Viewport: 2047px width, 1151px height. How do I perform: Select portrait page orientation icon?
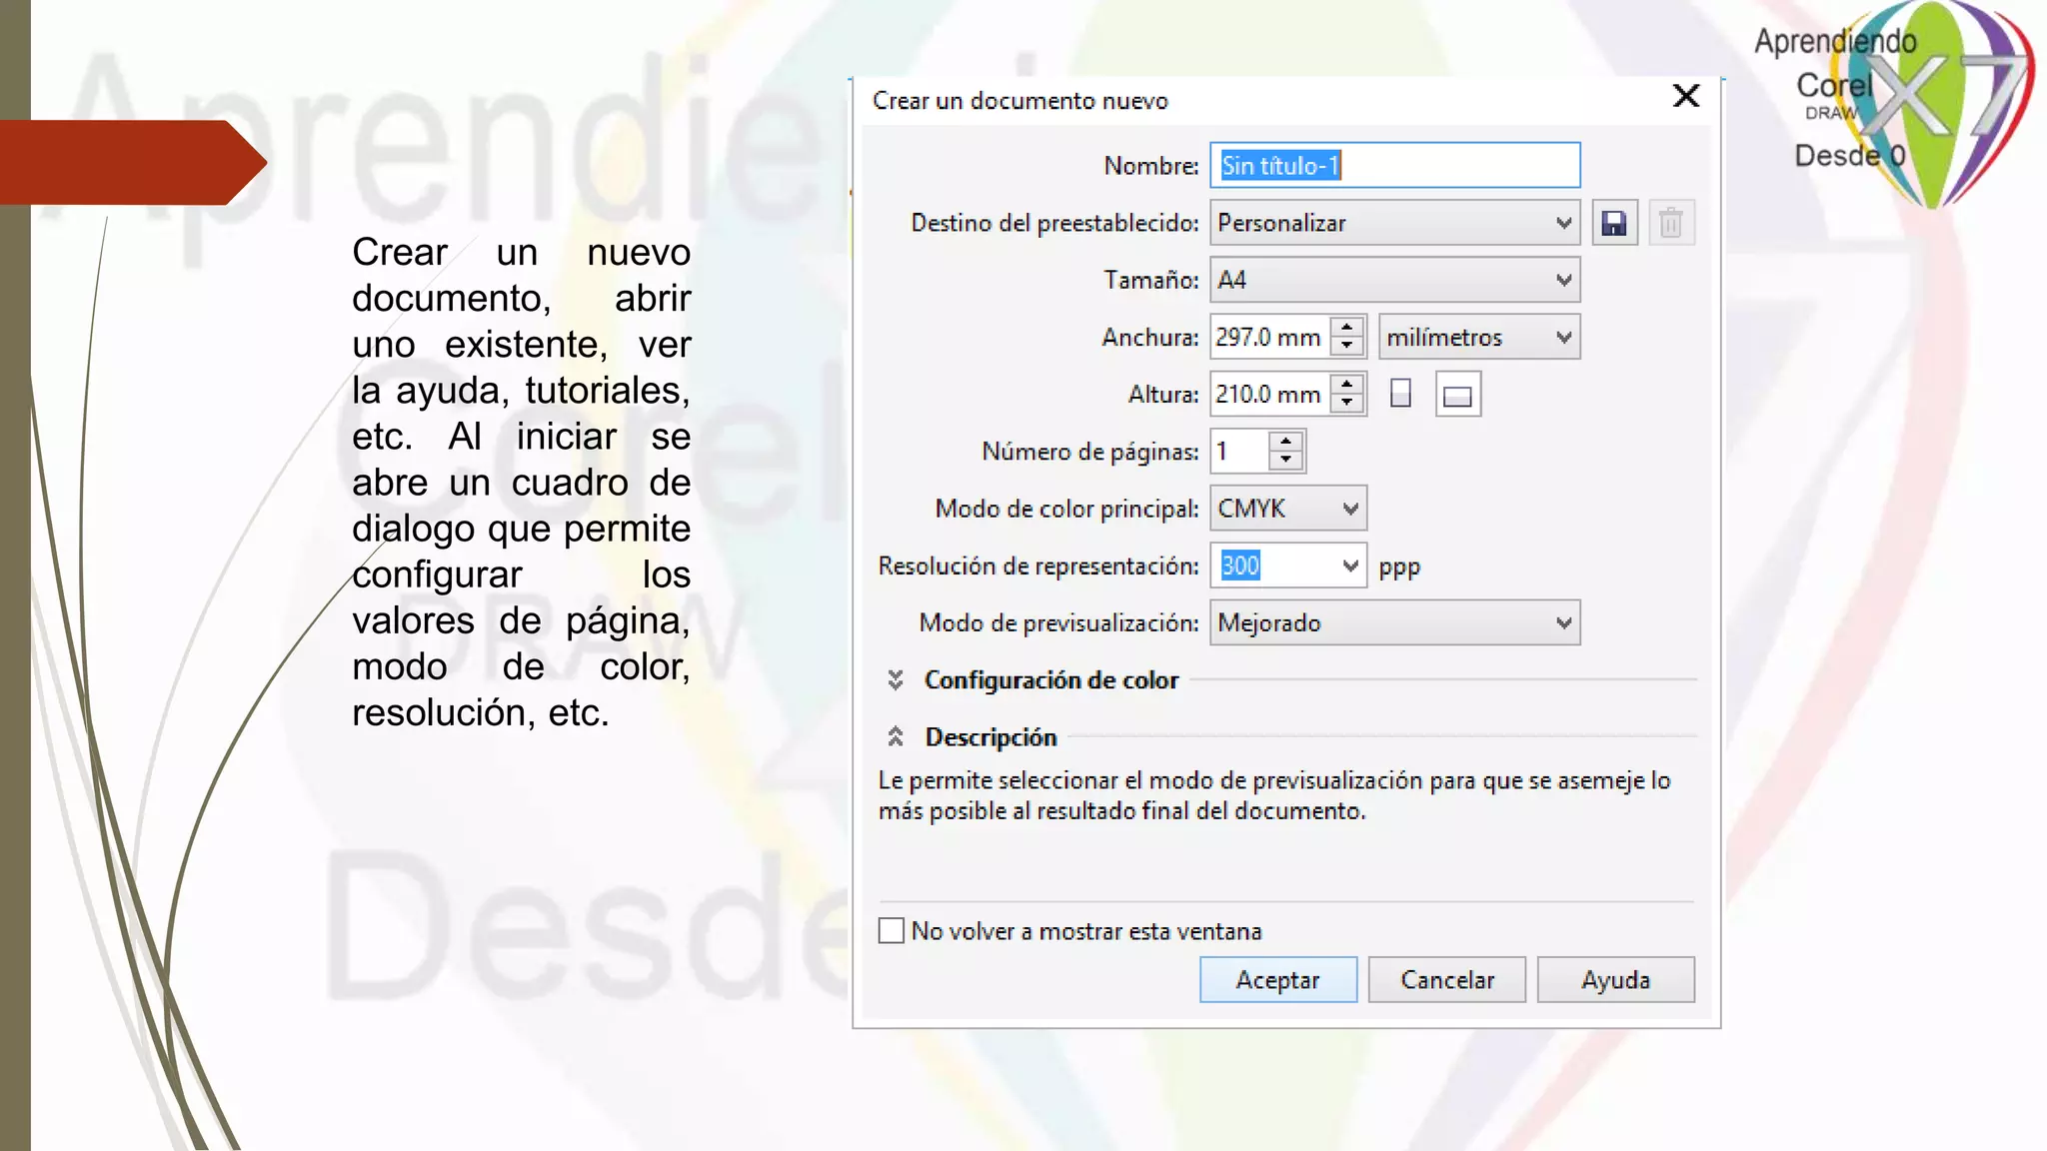(1400, 394)
